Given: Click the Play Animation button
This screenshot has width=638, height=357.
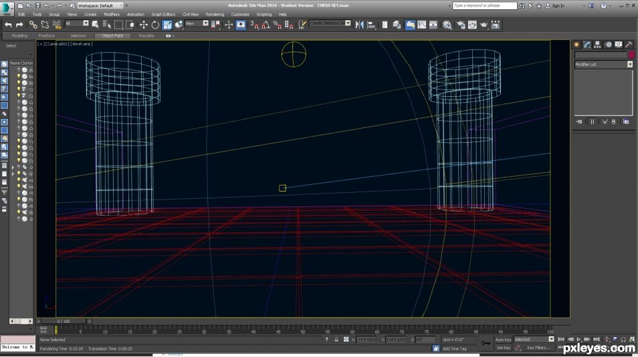Looking at the screenshot, I should click(578, 339).
